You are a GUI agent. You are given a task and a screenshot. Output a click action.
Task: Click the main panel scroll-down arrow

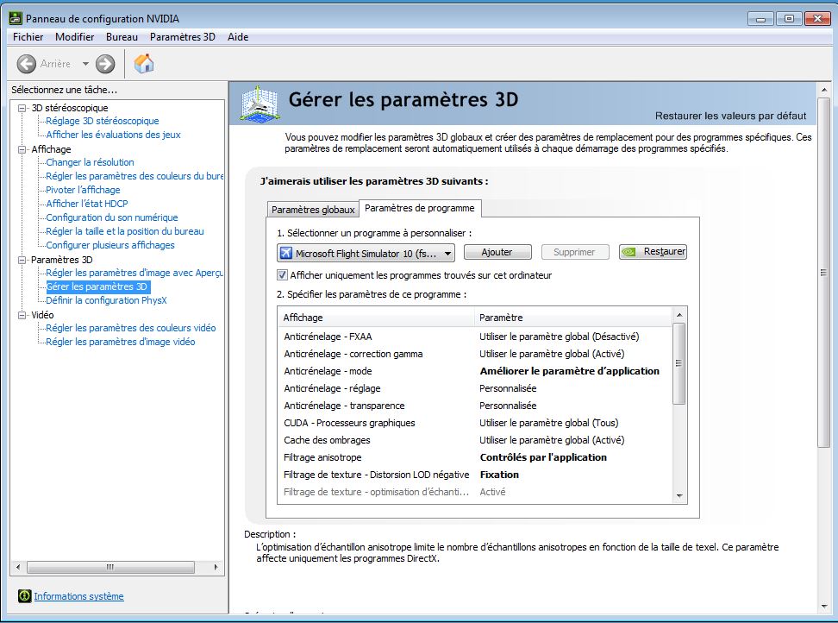pos(823,606)
